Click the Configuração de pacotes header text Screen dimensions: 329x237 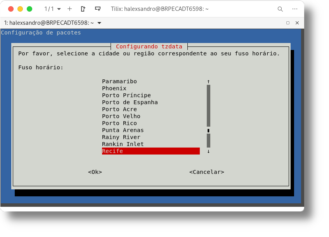tap(41, 33)
